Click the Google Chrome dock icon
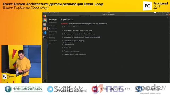The height and width of the screenshot is (95, 170). [45, 20]
